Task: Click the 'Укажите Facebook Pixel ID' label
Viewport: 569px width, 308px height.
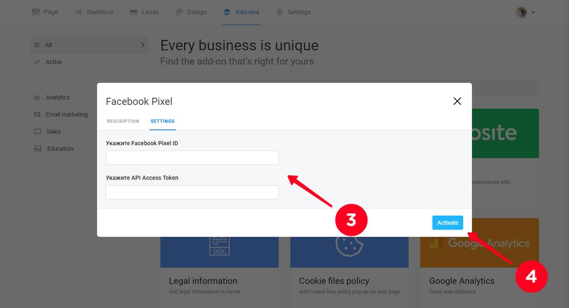Action: (x=142, y=143)
